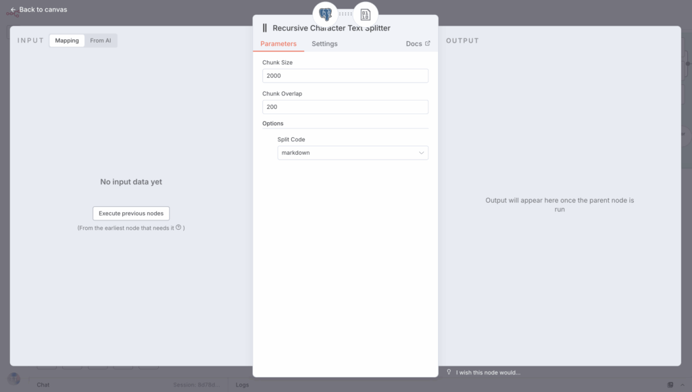Click the drag handle dots between node icons
Image resolution: width=692 pixels, height=392 pixels.
(x=345, y=14)
